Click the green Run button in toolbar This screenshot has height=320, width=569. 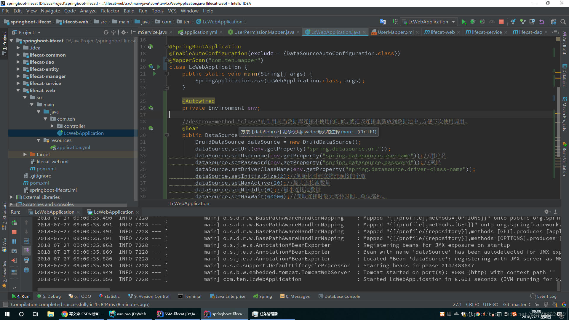463,22
